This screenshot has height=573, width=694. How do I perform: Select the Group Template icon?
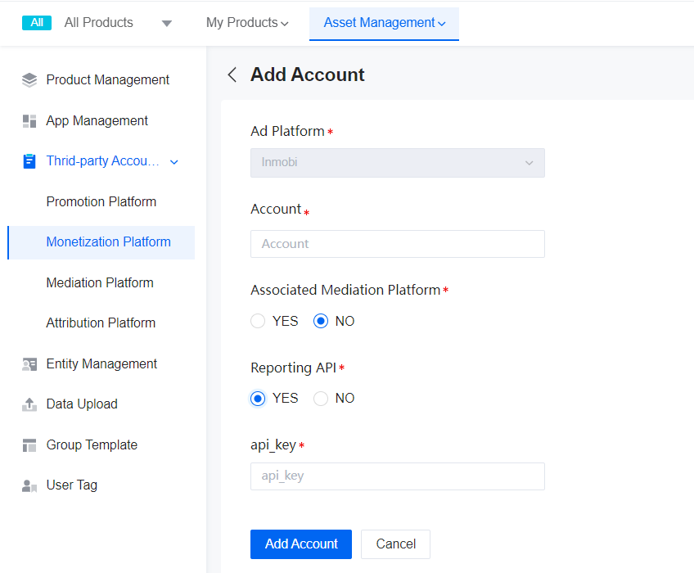(x=29, y=444)
